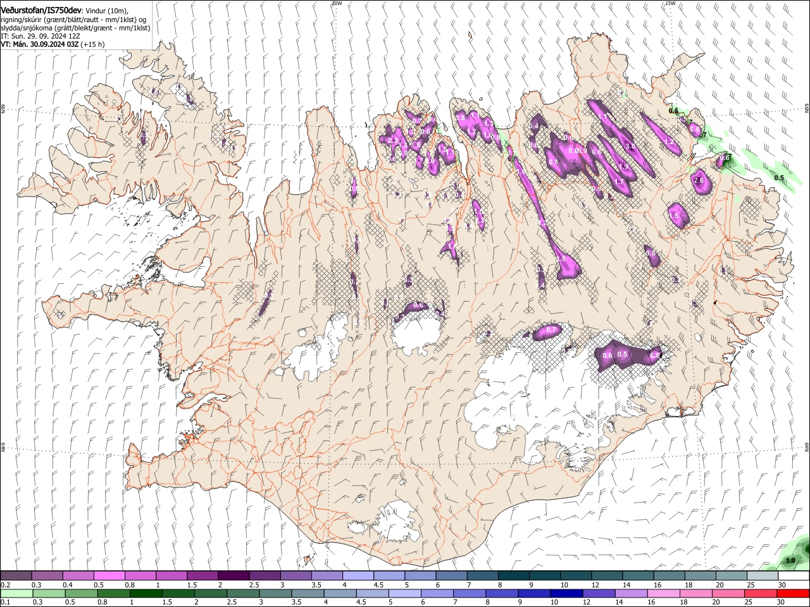Click the pale grey 25–30 snow legend swatch
This screenshot has height=607, width=810.
click(x=763, y=576)
